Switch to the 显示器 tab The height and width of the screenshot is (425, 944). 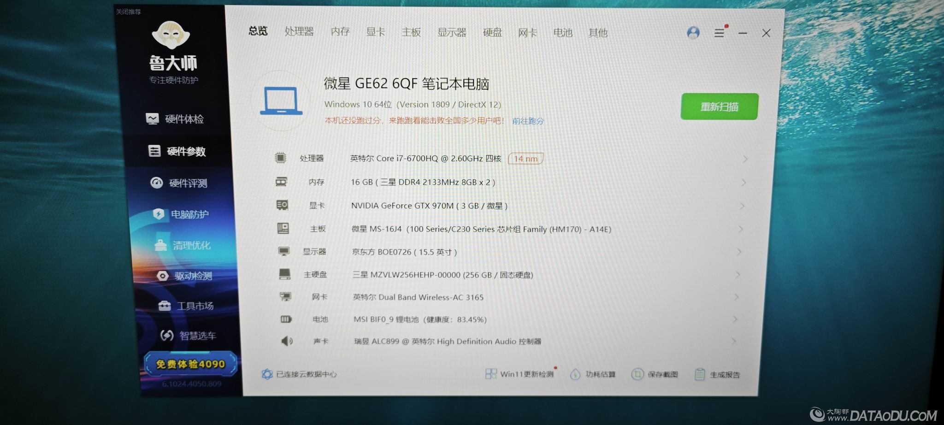[x=452, y=32]
